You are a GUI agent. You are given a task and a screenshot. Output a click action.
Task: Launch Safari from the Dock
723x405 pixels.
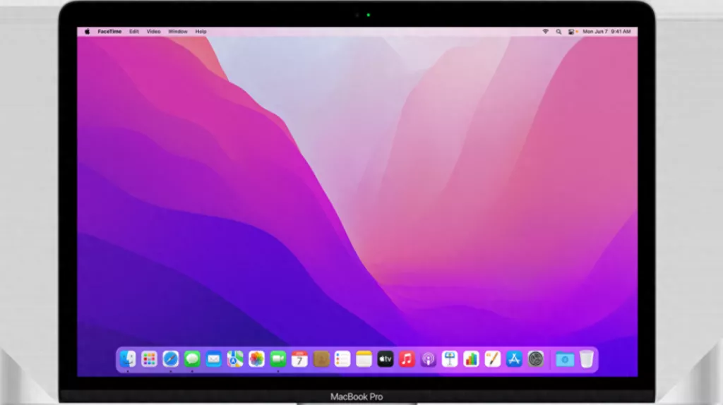tap(171, 359)
